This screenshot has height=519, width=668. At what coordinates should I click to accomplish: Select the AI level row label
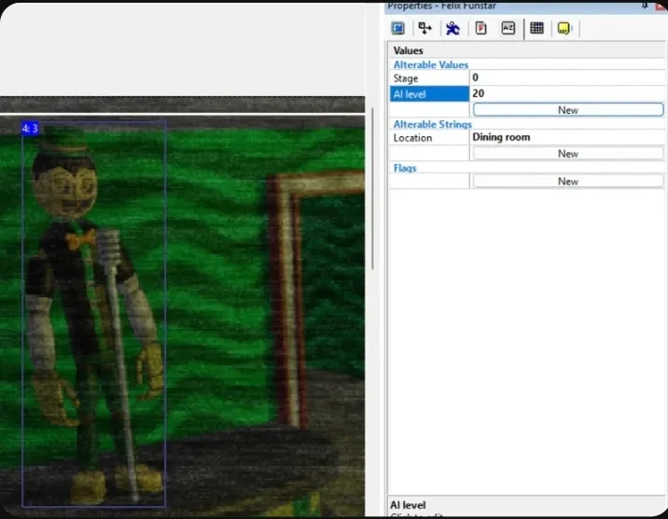pyautogui.click(x=429, y=94)
